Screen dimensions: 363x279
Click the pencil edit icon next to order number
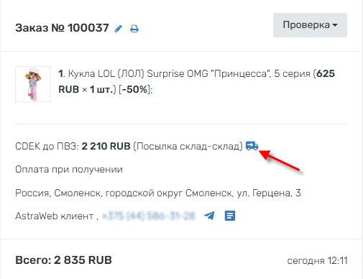pyautogui.click(x=119, y=29)
